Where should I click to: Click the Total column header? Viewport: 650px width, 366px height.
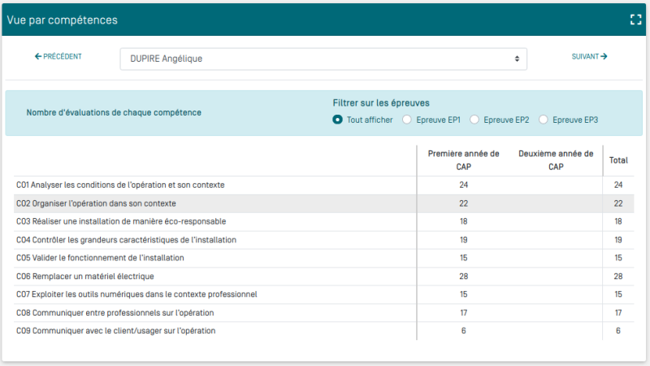618,160
